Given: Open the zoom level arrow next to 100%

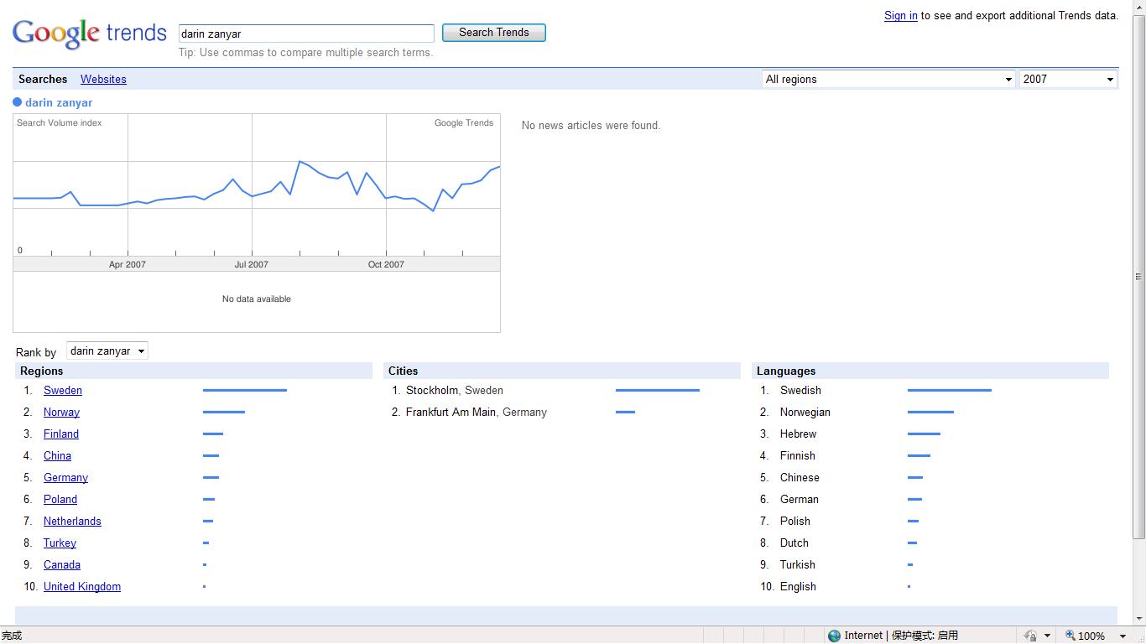Looking at the screenshot, I should [1123, 636].
